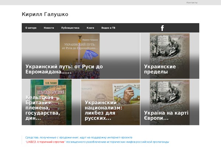Follow the red LIKБЕЗ. Історичний спротив link

click(46, 142)
